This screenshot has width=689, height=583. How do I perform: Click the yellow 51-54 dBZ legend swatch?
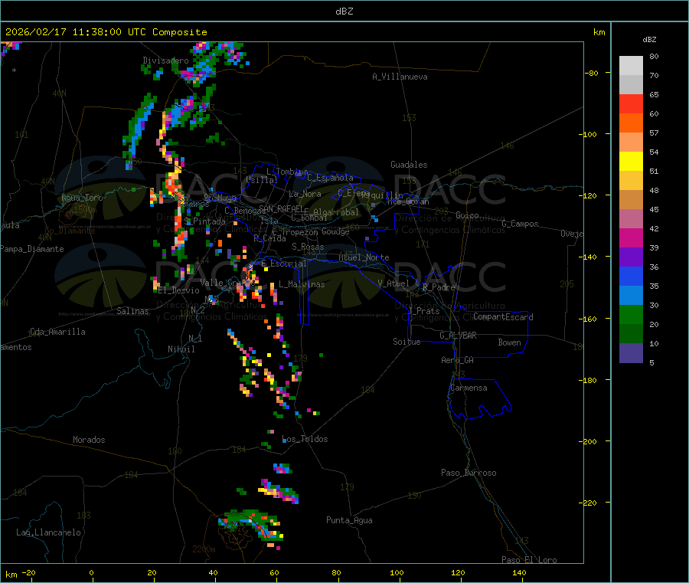(631, 162)
